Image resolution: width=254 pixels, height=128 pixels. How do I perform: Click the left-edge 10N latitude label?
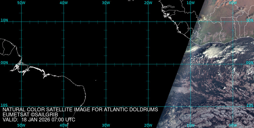click(x=4, y=20)
